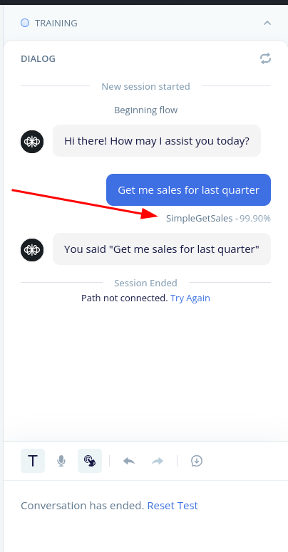Save the conversation using the download bubble icon
This screenshot has width=288, height=552.
197,461
